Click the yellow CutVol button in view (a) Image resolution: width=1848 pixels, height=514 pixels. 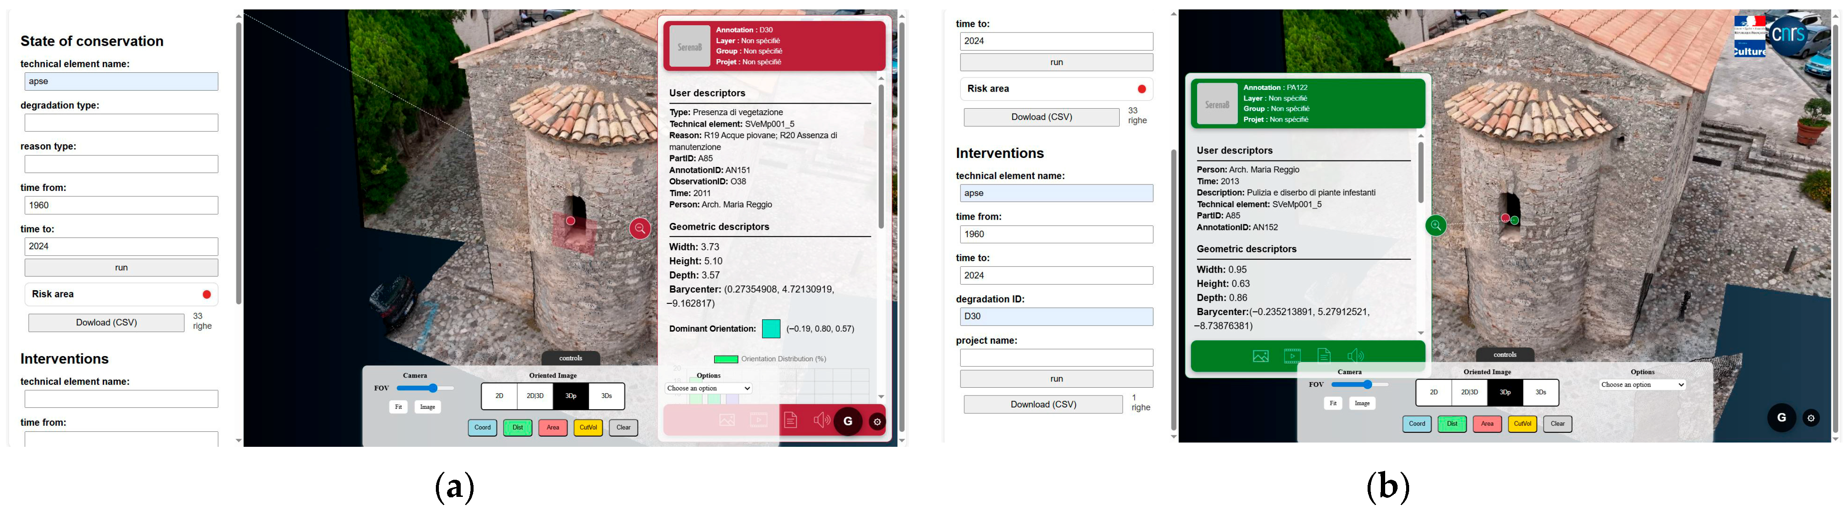(587, 428)
